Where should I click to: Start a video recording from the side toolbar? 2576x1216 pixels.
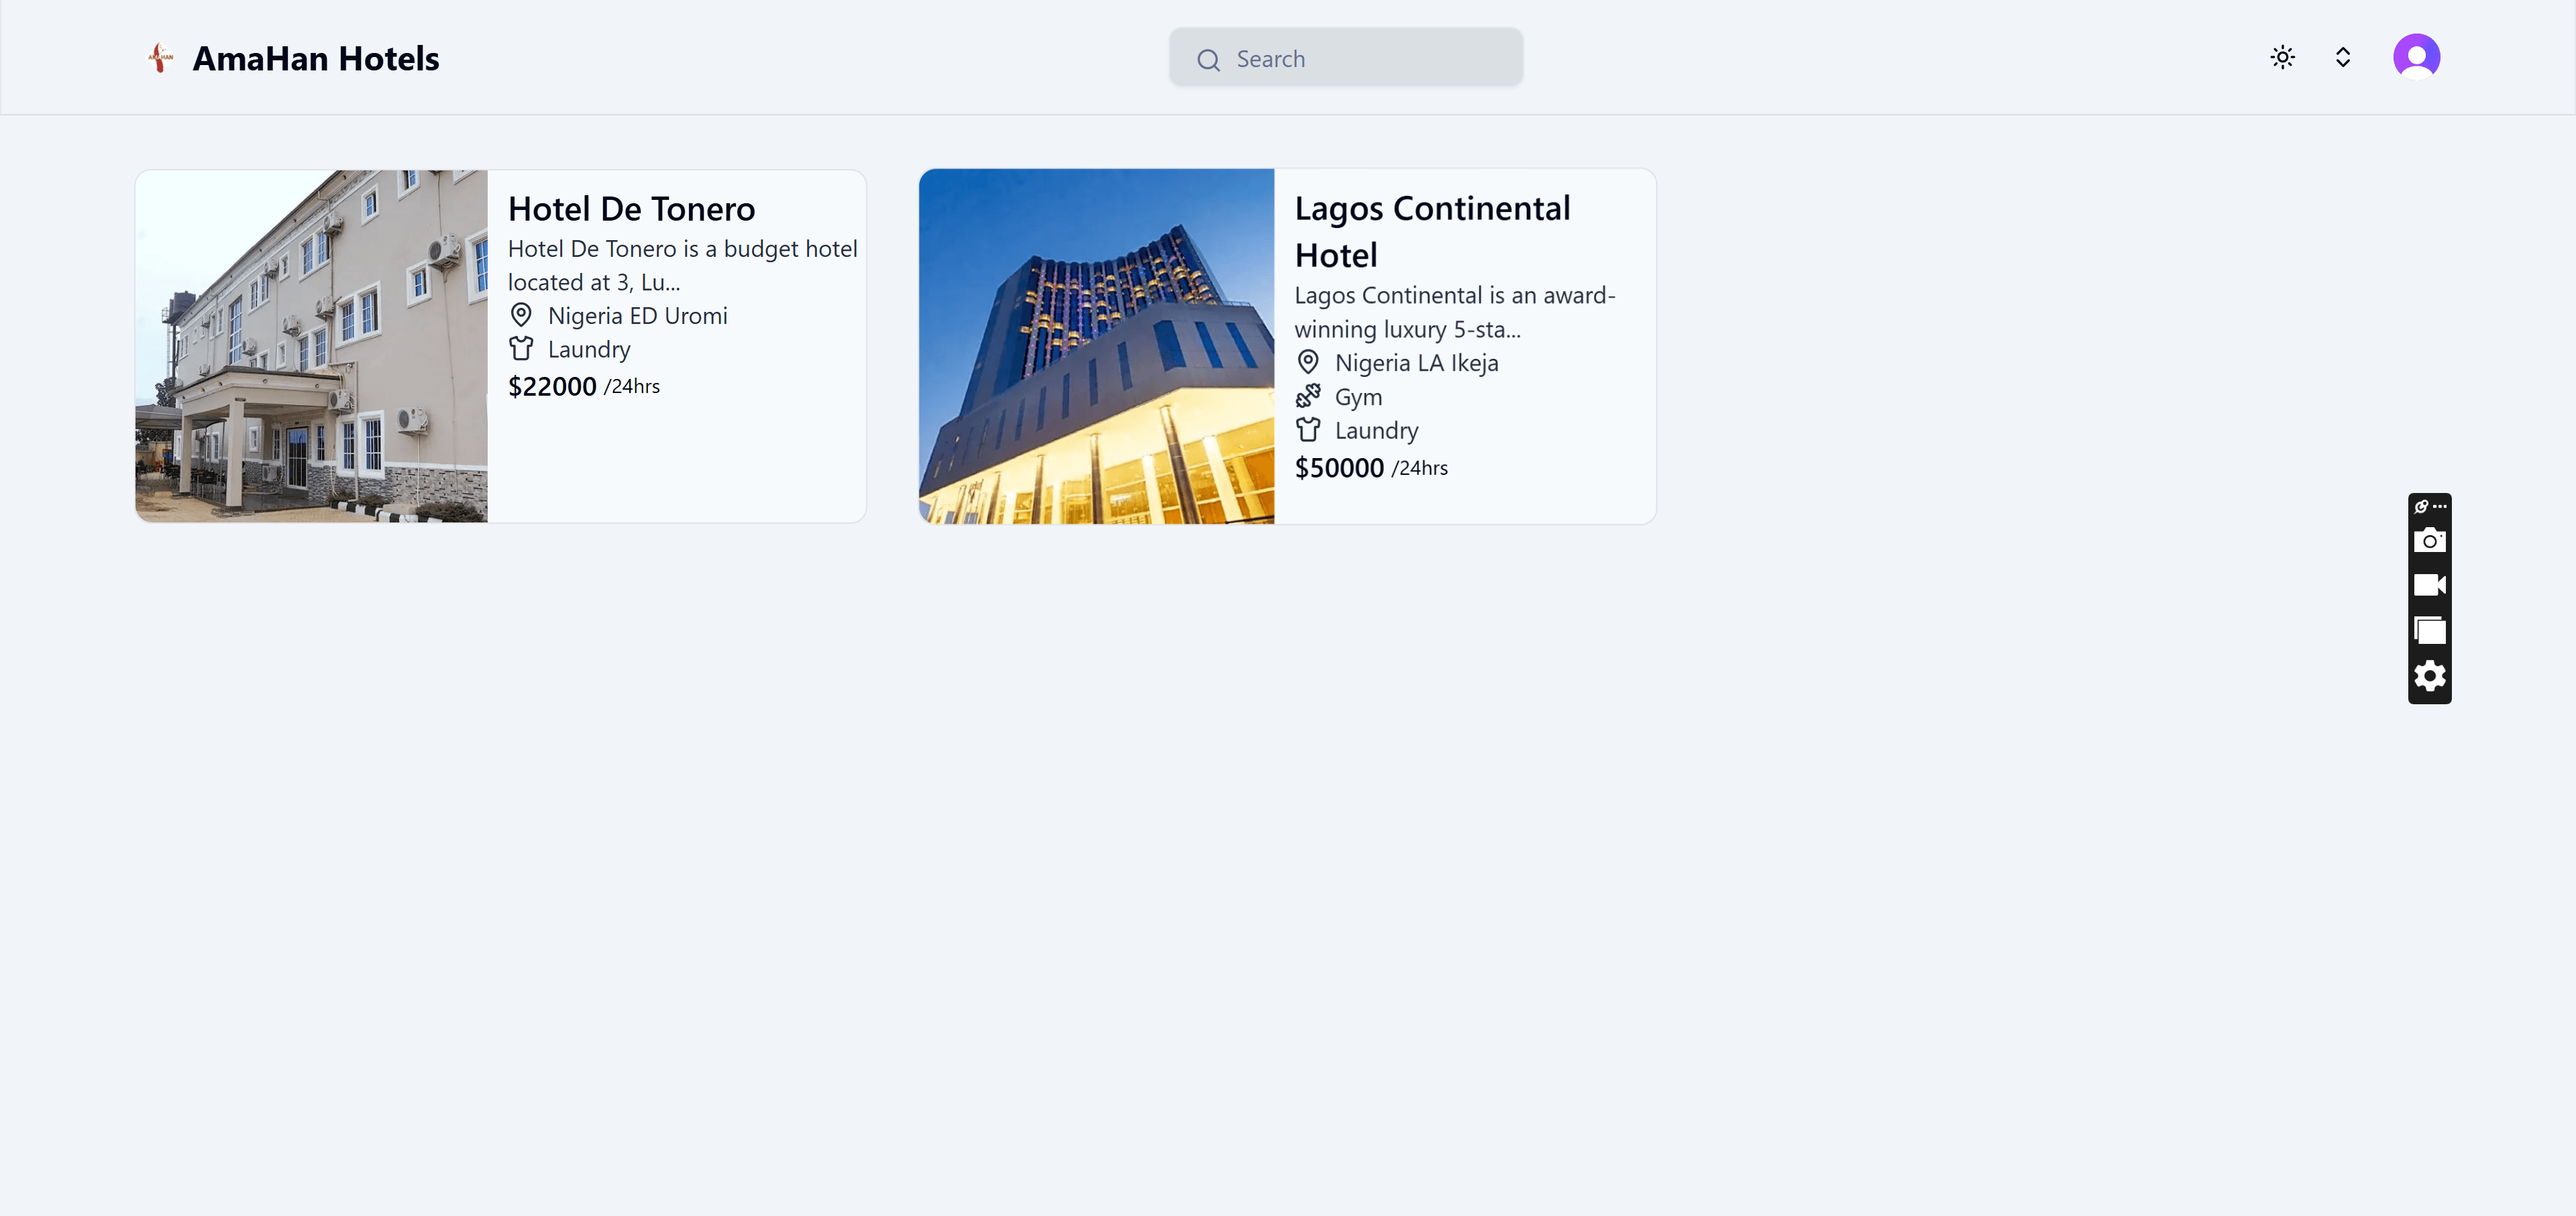point(2430,585)
